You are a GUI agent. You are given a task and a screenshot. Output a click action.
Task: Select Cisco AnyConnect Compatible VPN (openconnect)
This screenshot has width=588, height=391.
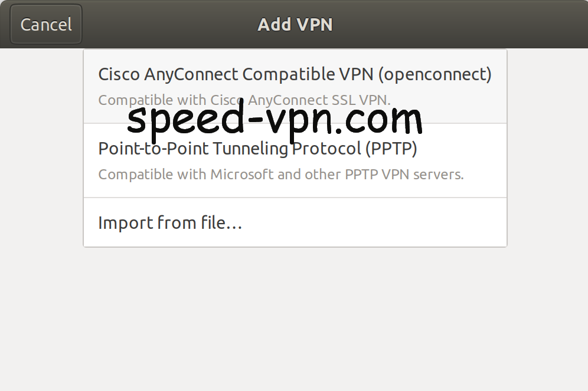tap(295, 75)
